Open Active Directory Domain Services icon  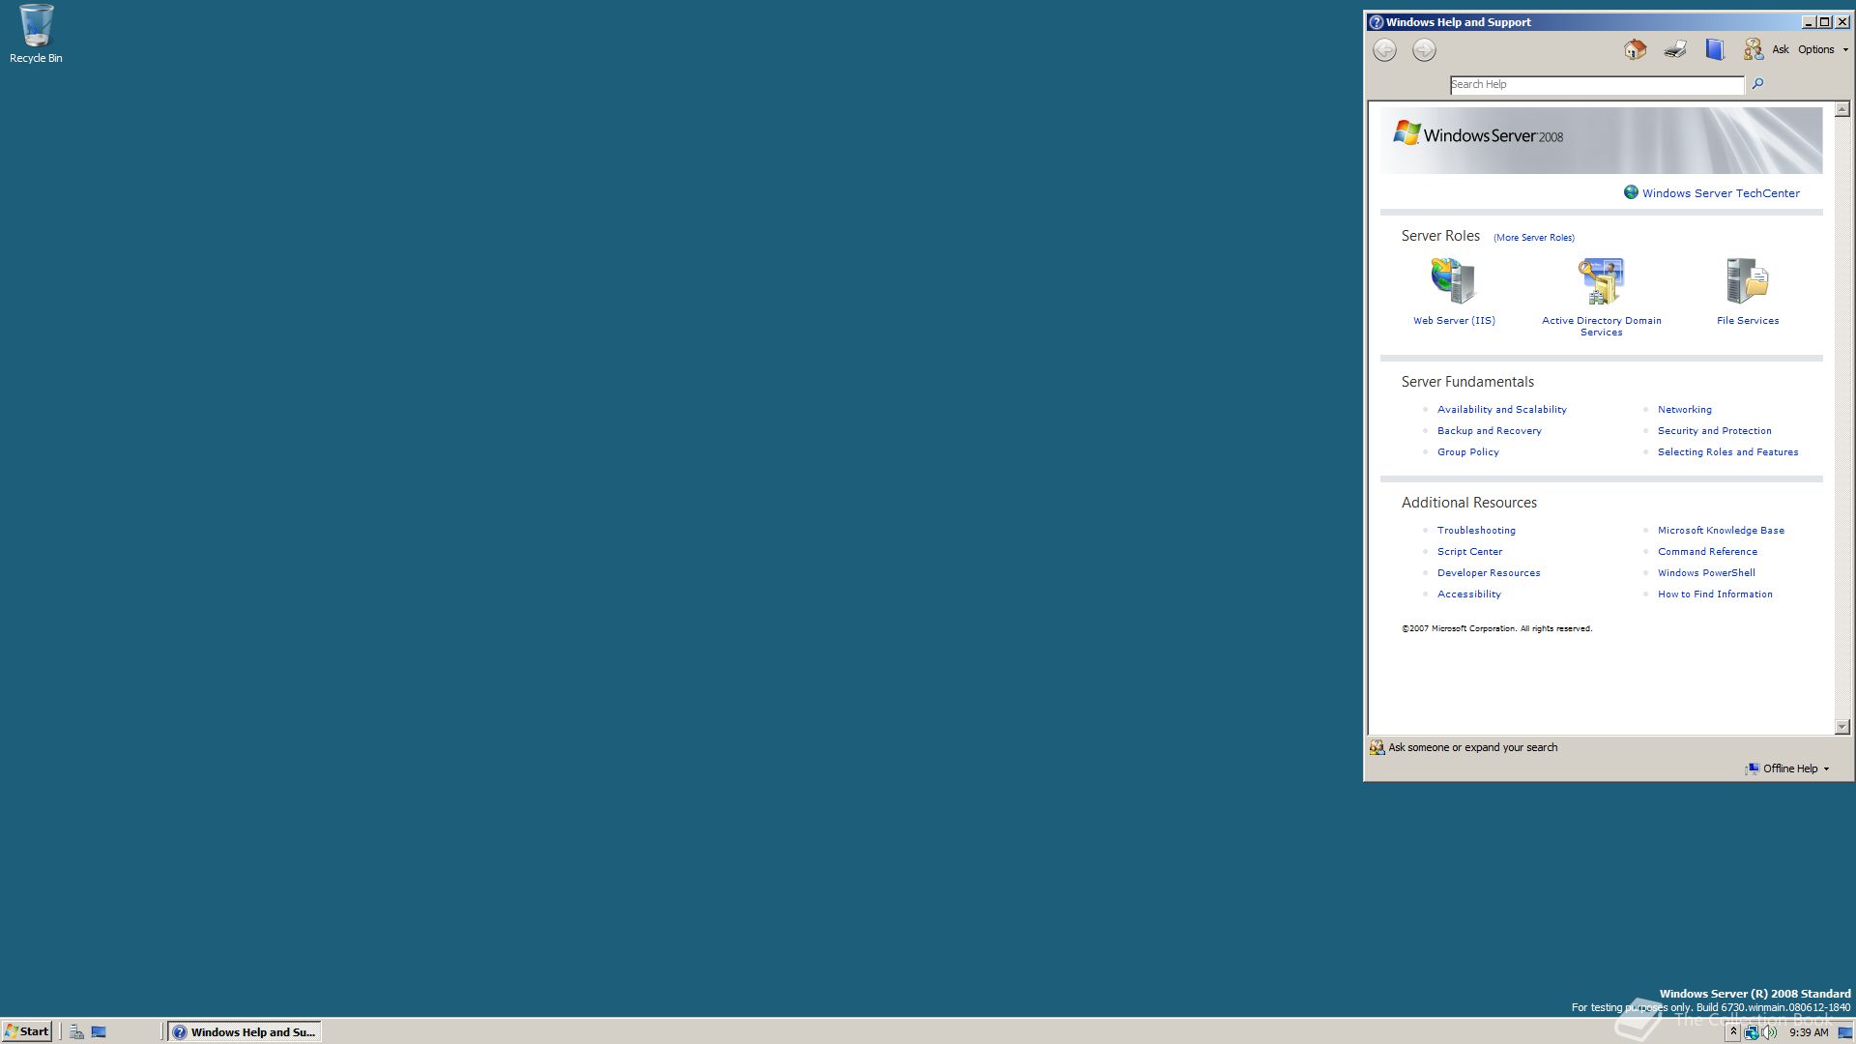[x=1601, y=280]
